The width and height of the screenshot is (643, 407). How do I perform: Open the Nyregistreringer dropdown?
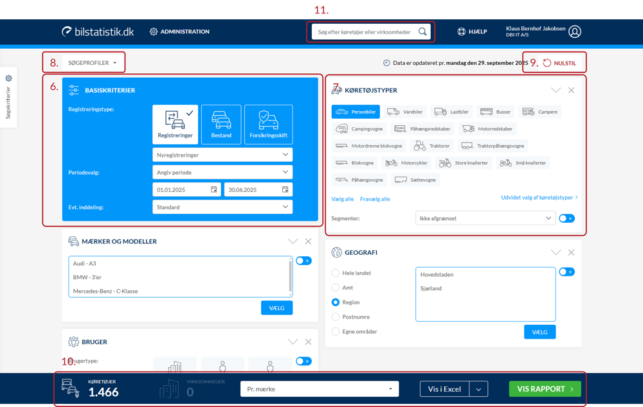click(x=222, y=155)
